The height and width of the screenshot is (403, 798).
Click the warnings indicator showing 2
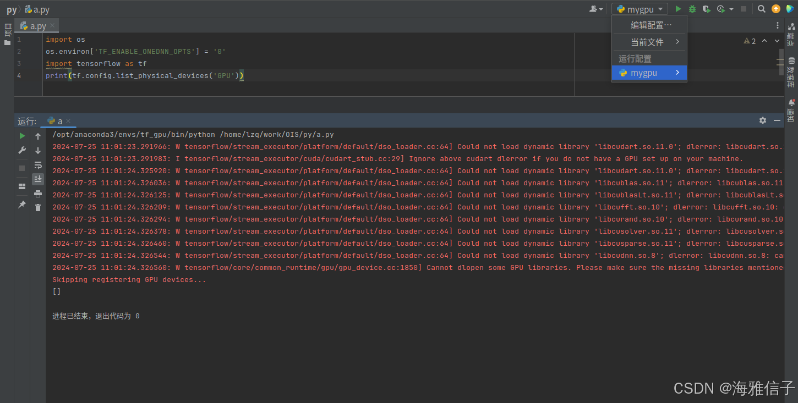tap(750, 41)
